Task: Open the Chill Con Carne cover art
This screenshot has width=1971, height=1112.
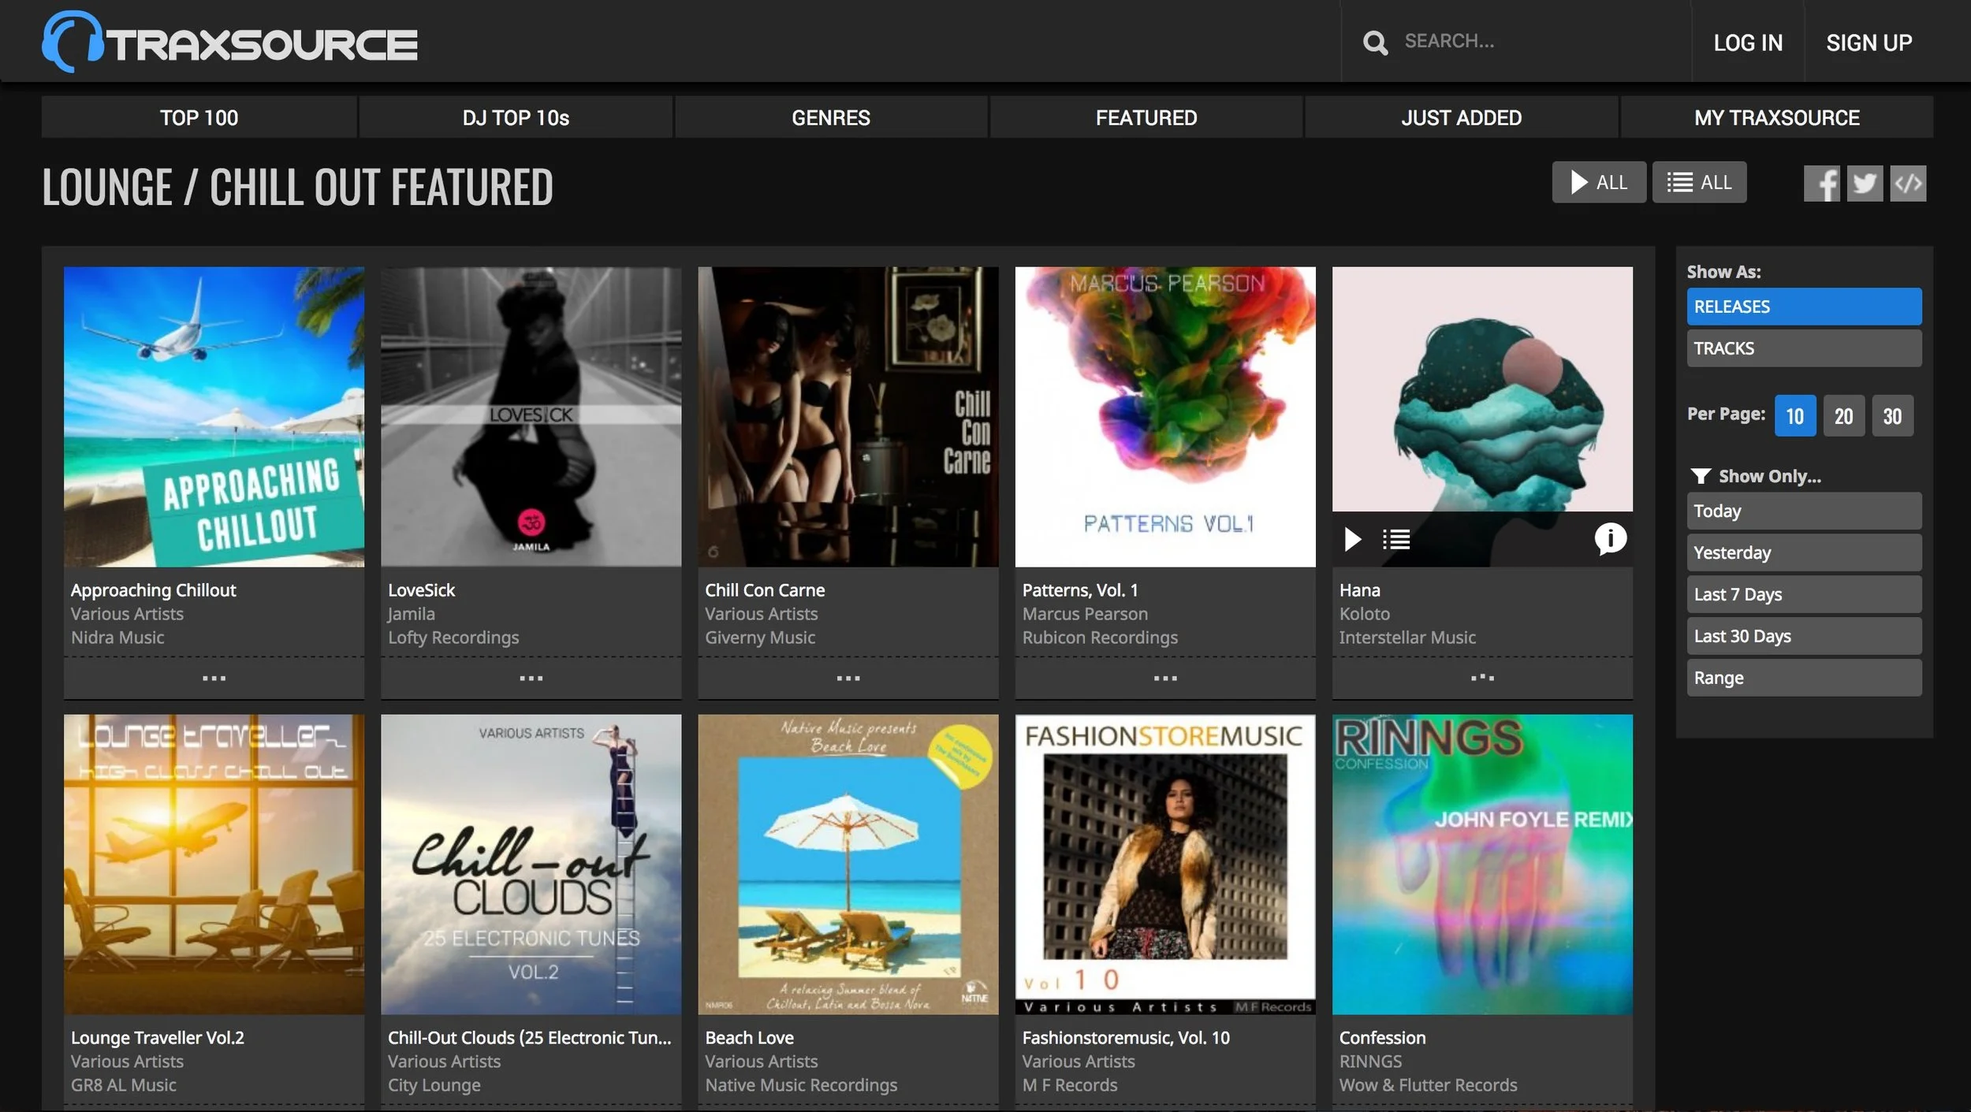Action: [x=848, y=417]
